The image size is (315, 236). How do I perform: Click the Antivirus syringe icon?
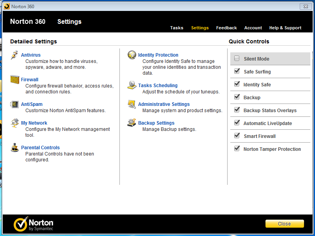click(14, 55)
